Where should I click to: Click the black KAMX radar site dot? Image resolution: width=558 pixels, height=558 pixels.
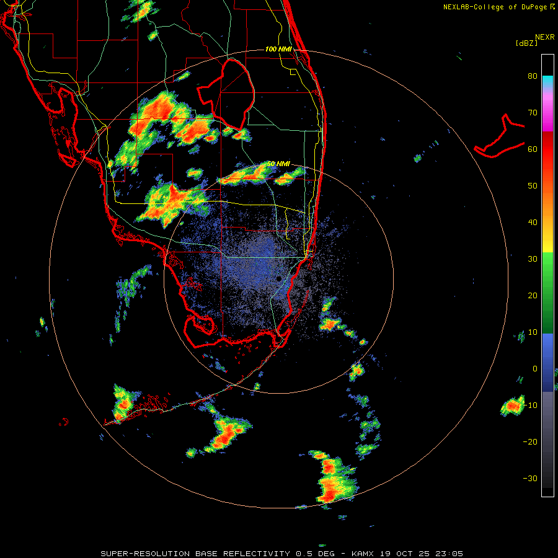(x=279, y=278)
